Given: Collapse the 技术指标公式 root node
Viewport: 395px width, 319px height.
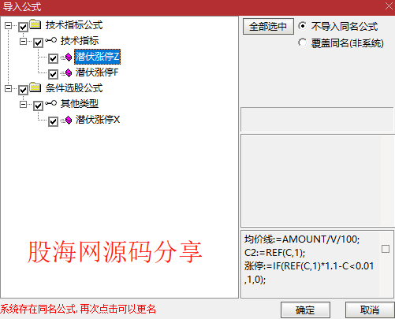Looking at the screenshot, I should click(x=9, y=26).
